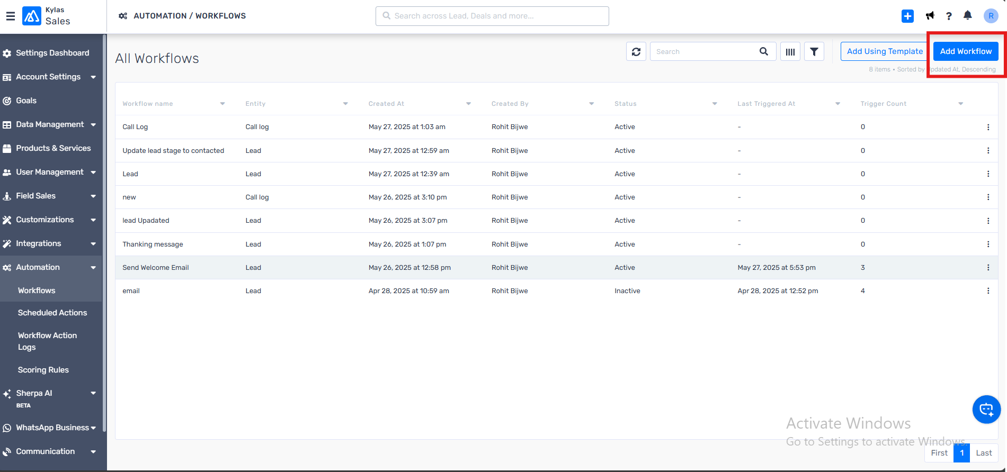Open the Status column dropdown arrow
This screenshot has width=1007, height=472.
pos(715,104)
